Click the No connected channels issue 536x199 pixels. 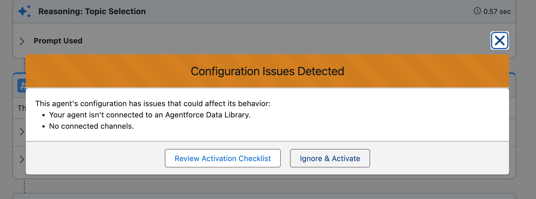point(91,126)
